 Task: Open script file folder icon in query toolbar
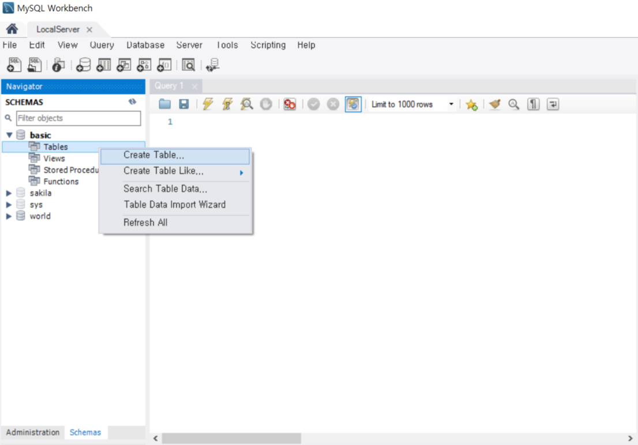tap(165, 104)
